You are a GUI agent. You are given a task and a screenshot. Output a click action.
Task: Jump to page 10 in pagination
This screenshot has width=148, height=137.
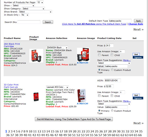click(31, 132)
